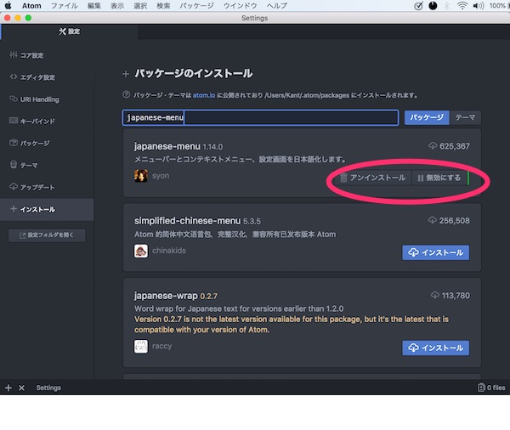Disable japanese-menu with 無効にする button
510x430 pixels.
(x=439, y=178)
